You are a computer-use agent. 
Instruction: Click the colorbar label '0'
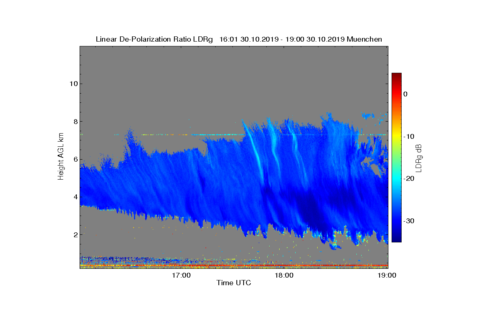pyautogui.click(x=405, y=94)
